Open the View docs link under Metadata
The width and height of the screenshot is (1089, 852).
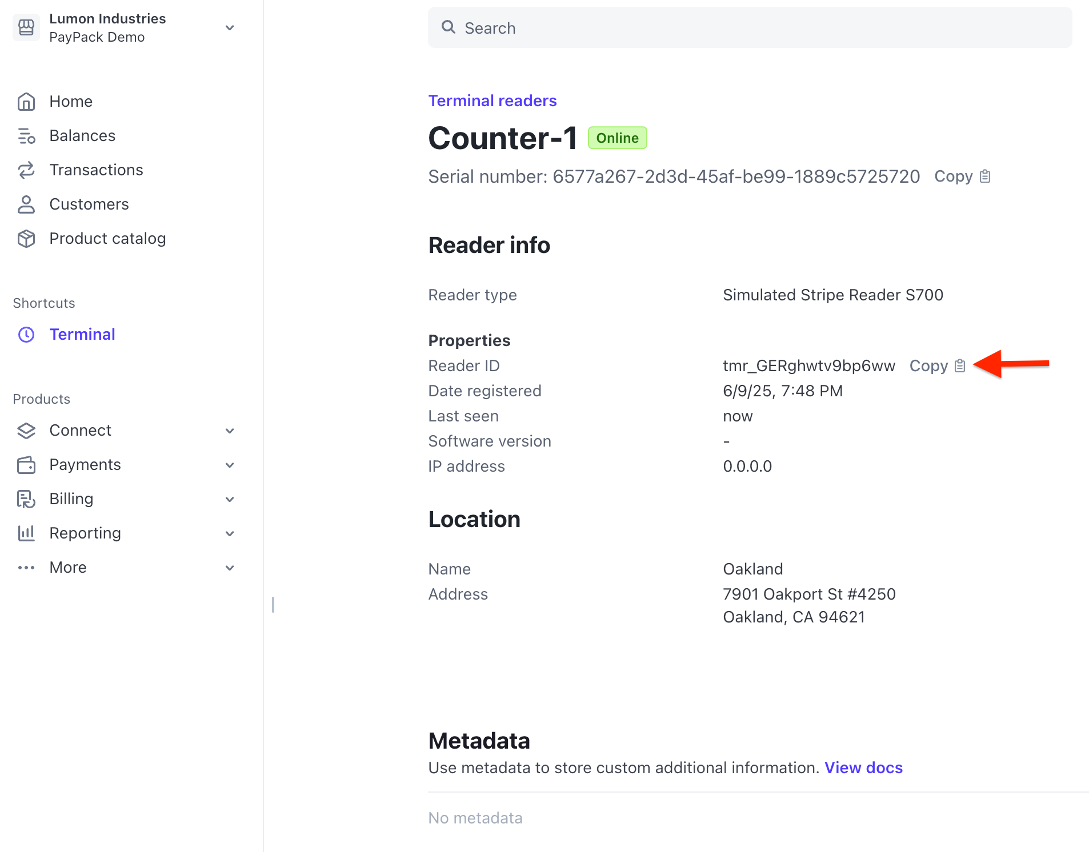click(x=863, y=767)
